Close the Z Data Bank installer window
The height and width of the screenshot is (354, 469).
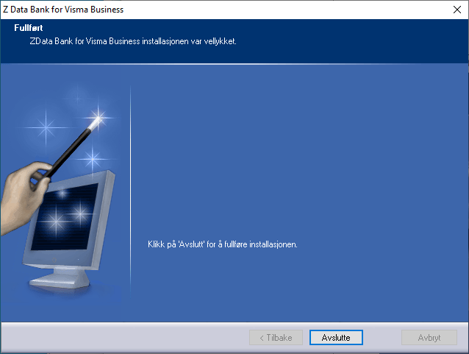click(x=457, y=10)
